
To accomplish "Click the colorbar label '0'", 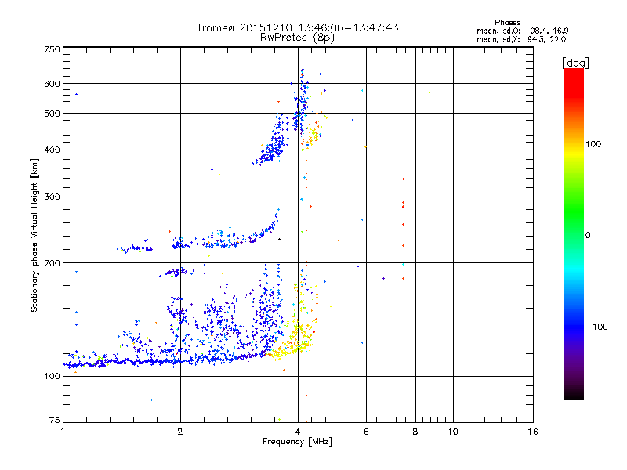I will tap(588, 236).
